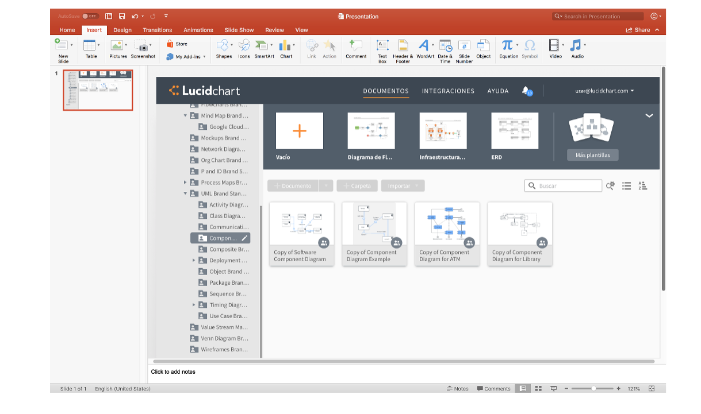Click in Search in Presentation field
Viewport: 701px width, 414px height.
coord(598,16)
